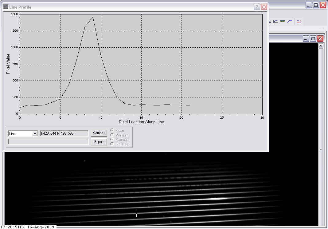Open the Line selection type dropdown
The image size is (328, 229).
point(35,133)
